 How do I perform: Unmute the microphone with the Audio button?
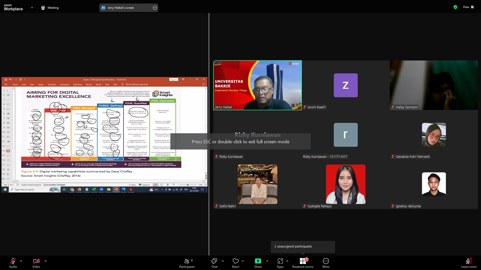coord(13,263)
